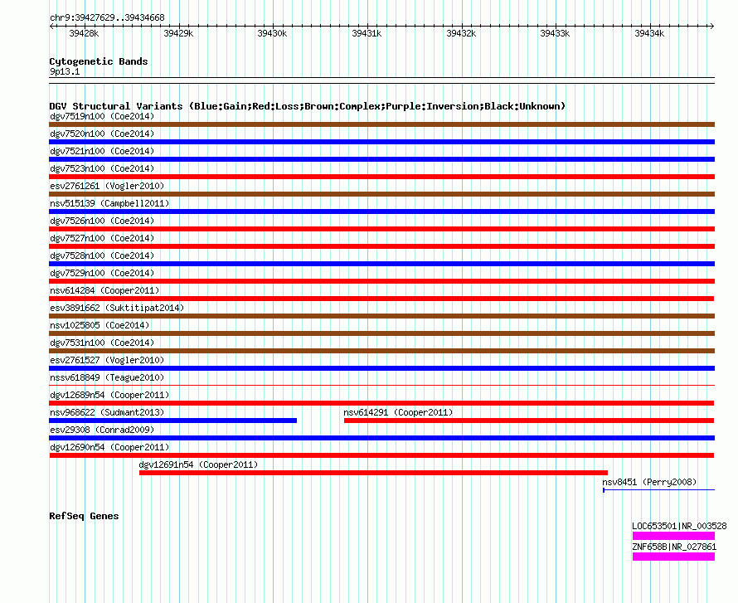
Task: Click the magenta bar of LOC653501
Action: pyautogui.click(x=673, y=536)
